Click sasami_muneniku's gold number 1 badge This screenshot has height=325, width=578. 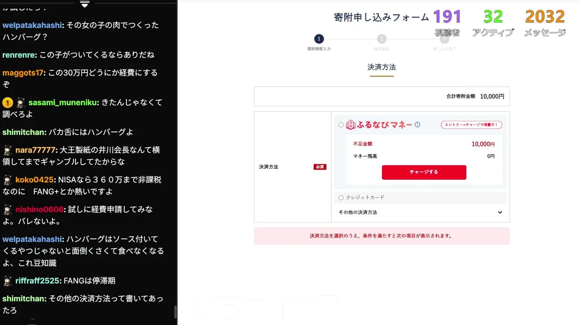pyautogui.click(x=7, y=102)
